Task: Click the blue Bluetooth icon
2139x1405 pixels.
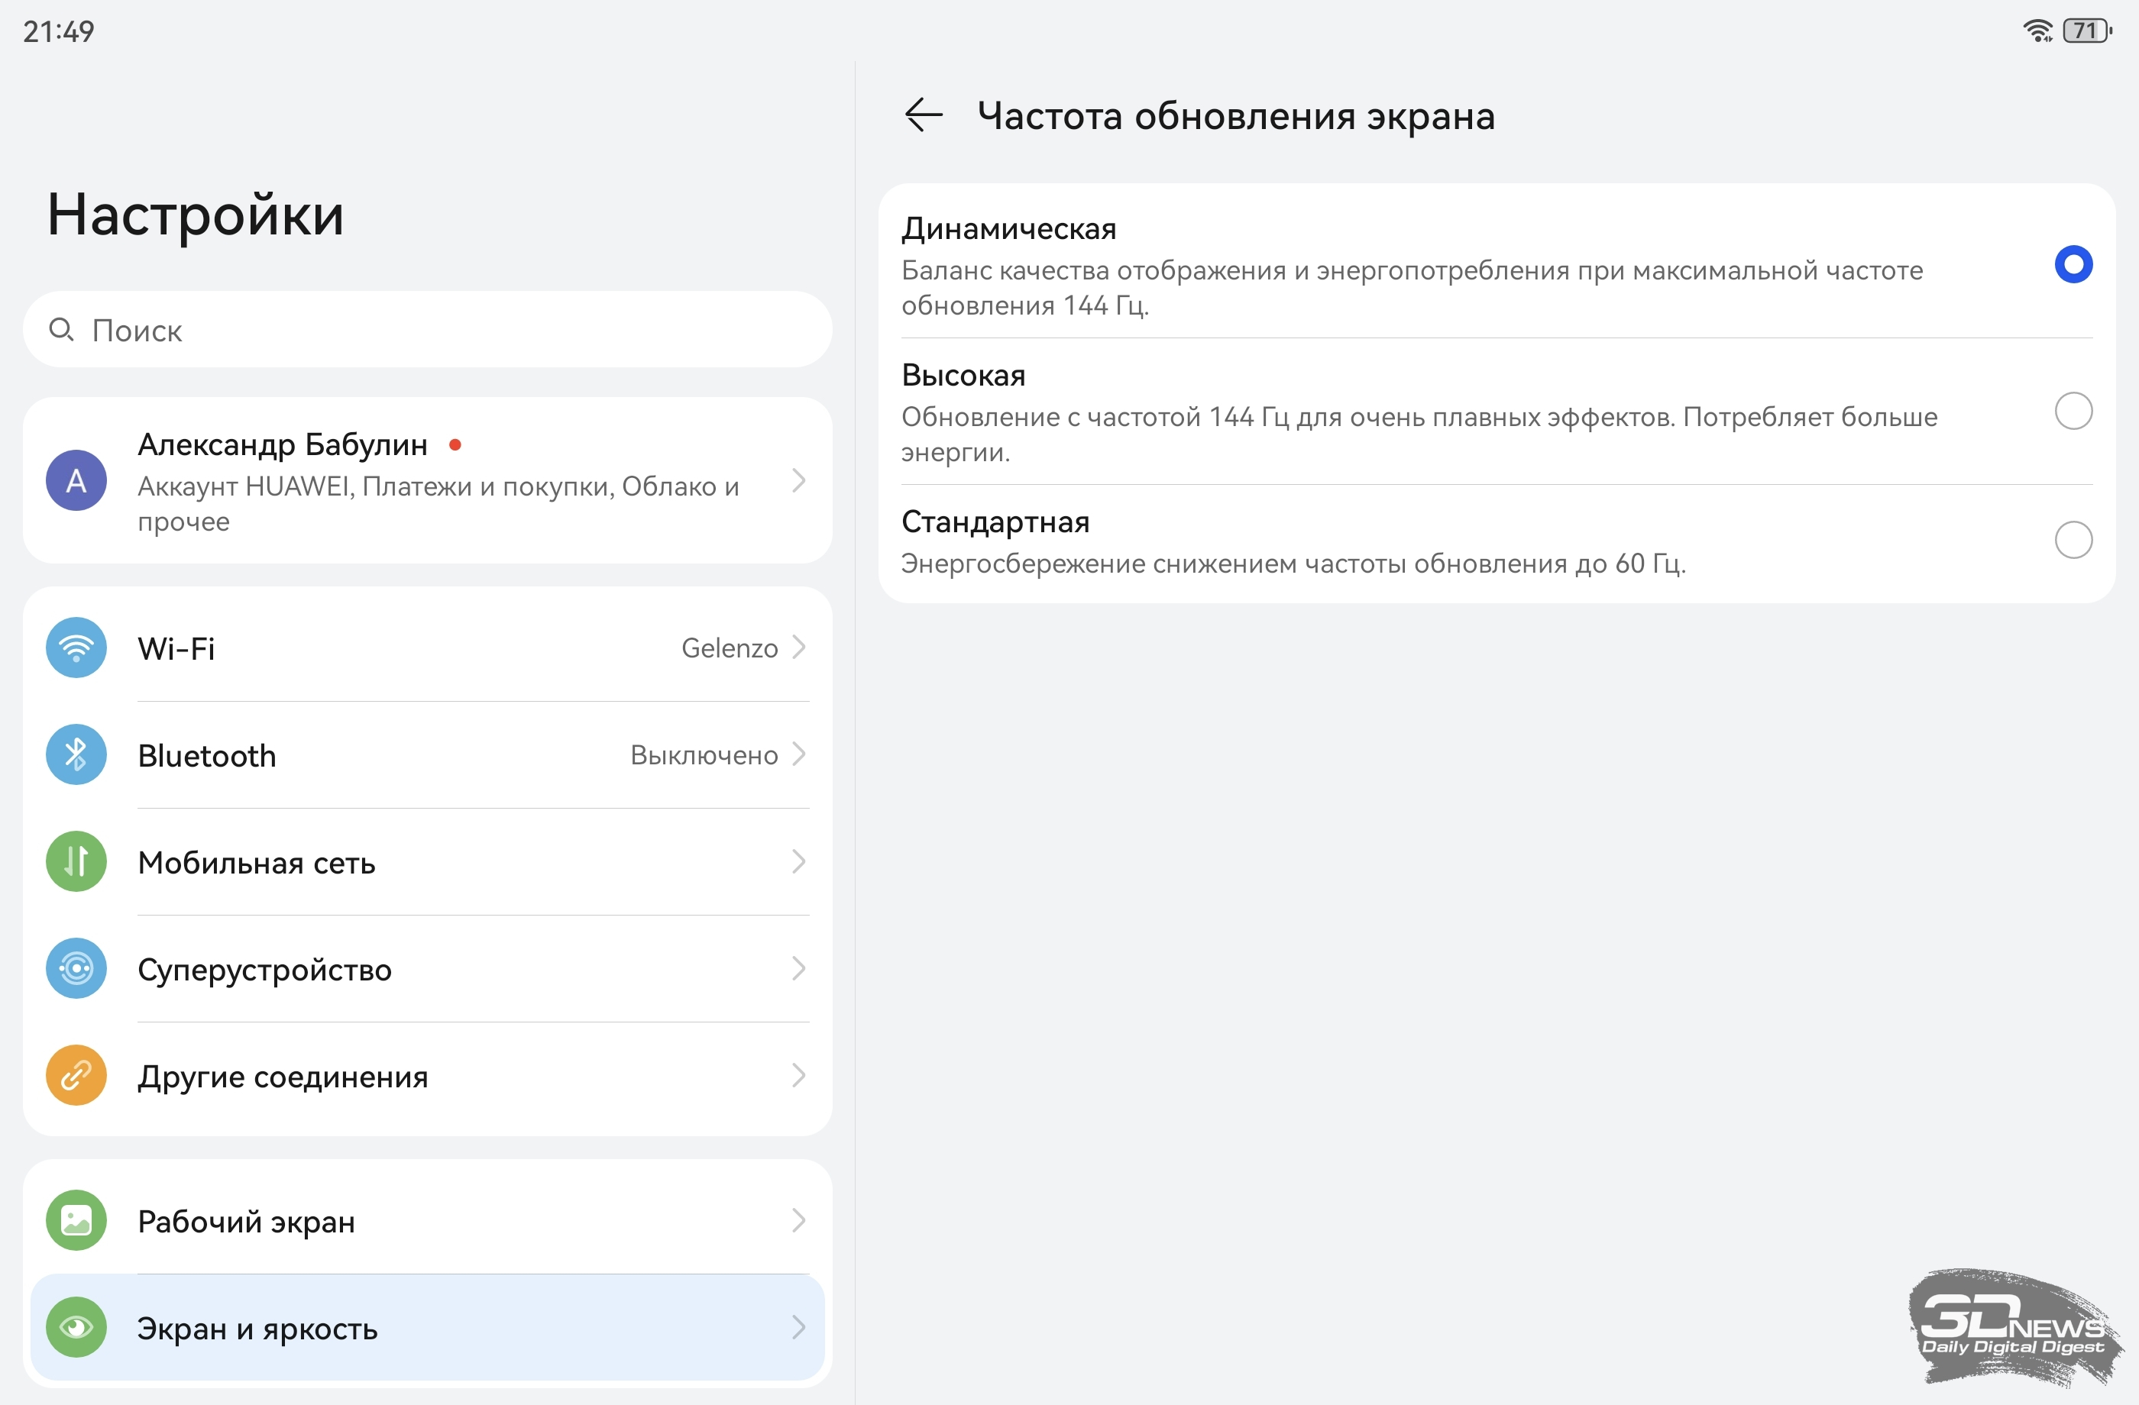Action: pyautogui.click(x=76, y=754)
